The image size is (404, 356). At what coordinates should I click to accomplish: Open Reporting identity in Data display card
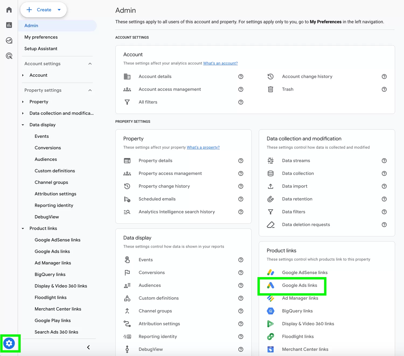[x=158, y=336]
